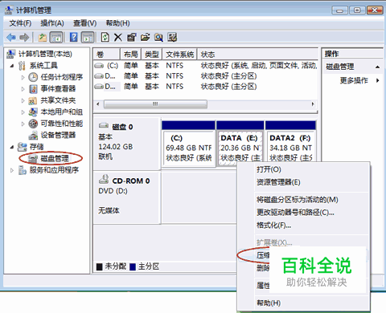Select 磁盘管理 in the left tree

(x=55, y=159)
